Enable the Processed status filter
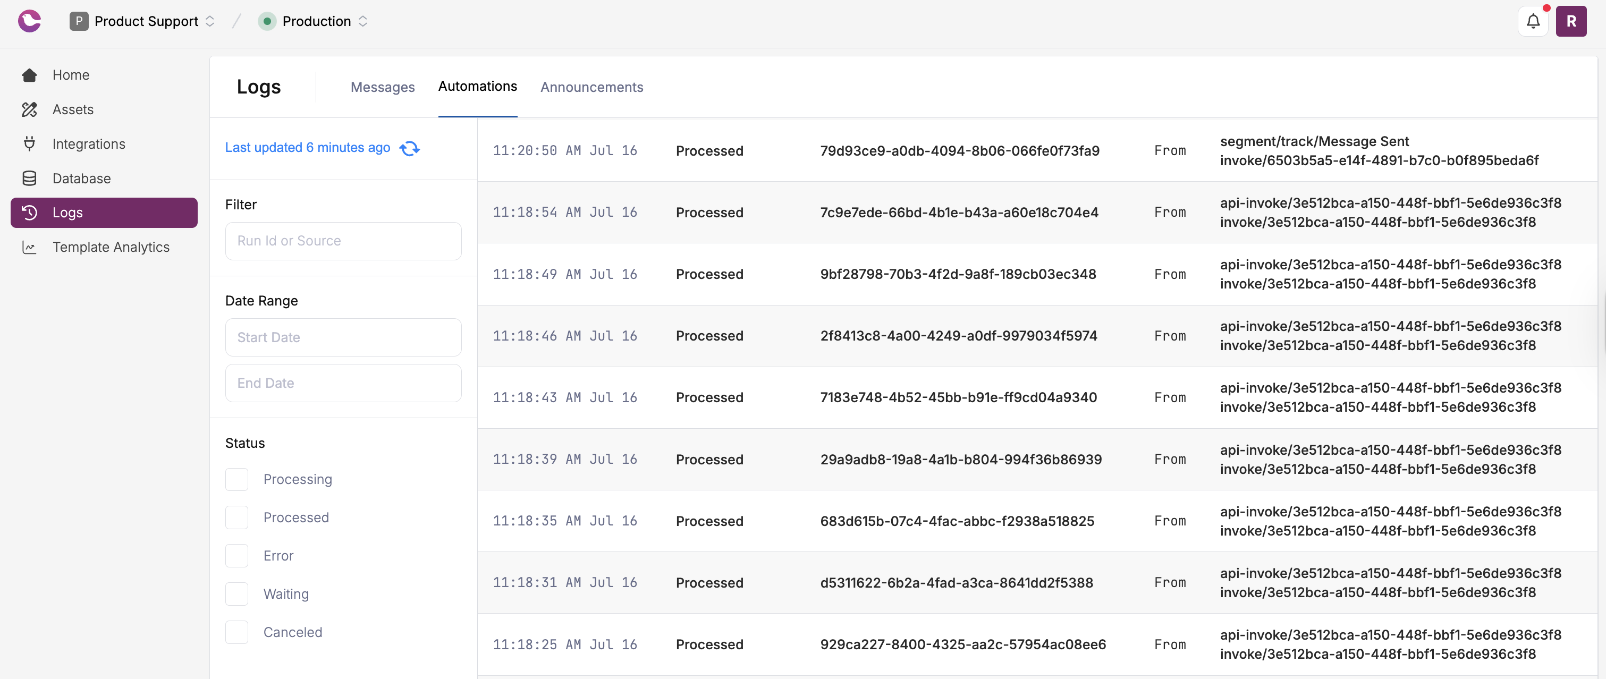This screenshot has width=1606, height=679. coord(236,517)
